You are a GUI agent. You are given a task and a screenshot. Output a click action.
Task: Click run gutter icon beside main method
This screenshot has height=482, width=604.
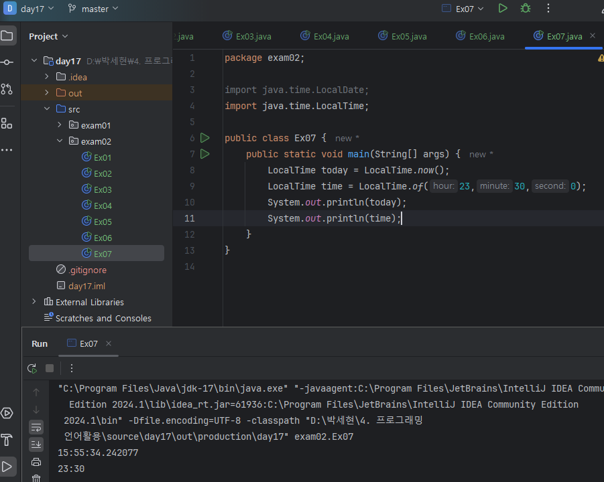click(x=205, y=154)
